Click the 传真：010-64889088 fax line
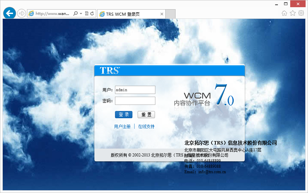The height and width of the screenshot is (193, 308). click(x=203, y=166)
